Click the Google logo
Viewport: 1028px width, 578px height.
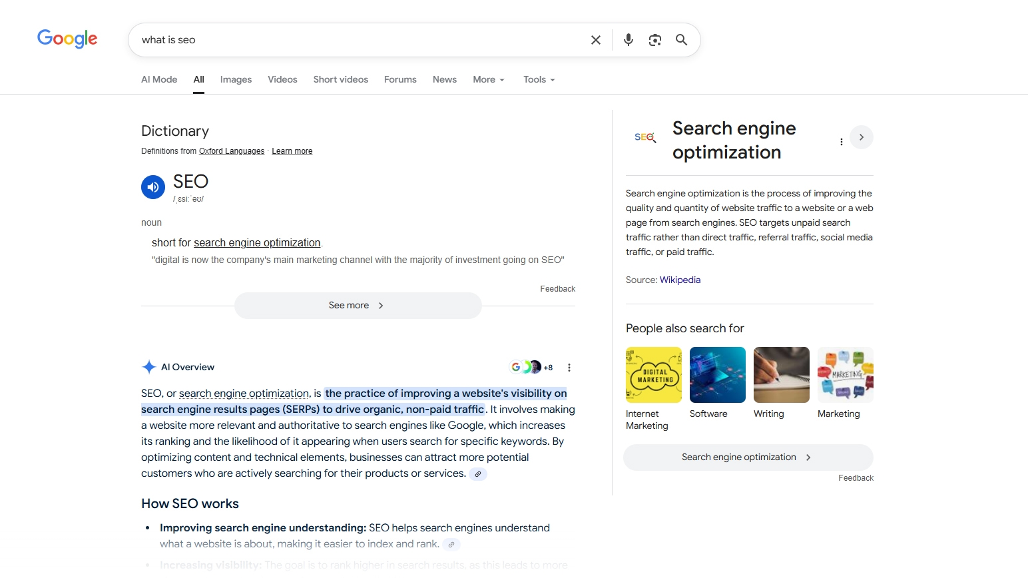pyautogui.click(x=67, y=39)
